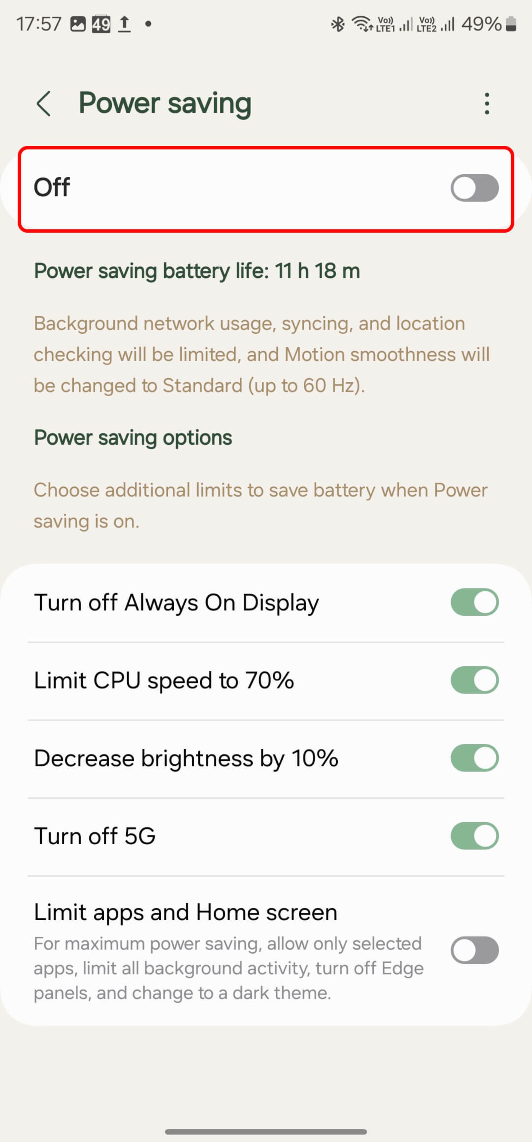Turn on the main Power saving switch

474,188
